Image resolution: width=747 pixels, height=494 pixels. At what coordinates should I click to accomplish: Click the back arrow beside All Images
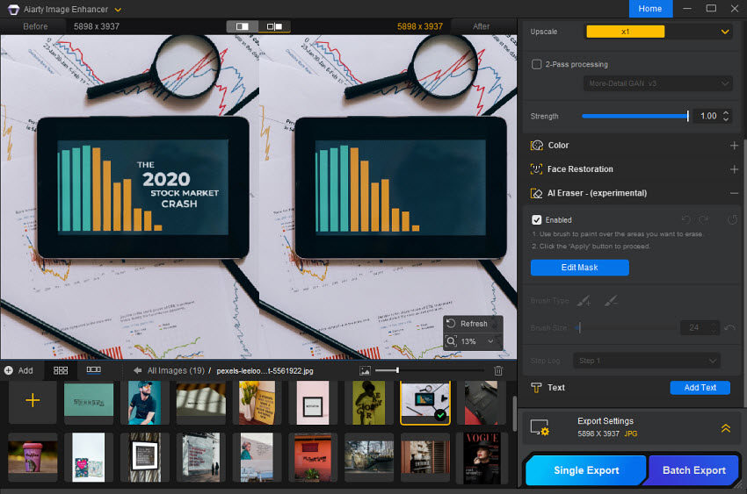pyautogui.click(x=138, y=371)
